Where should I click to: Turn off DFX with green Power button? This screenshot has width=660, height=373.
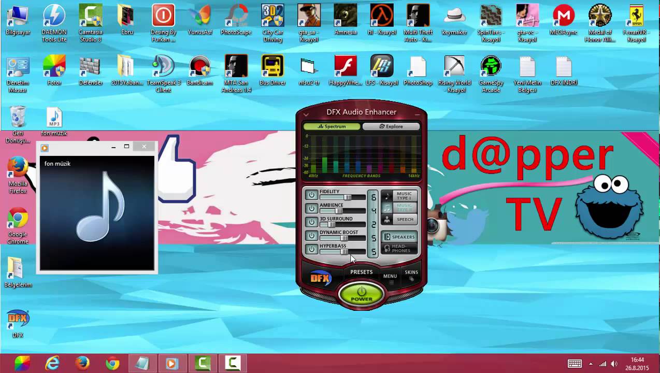point(361,294)
